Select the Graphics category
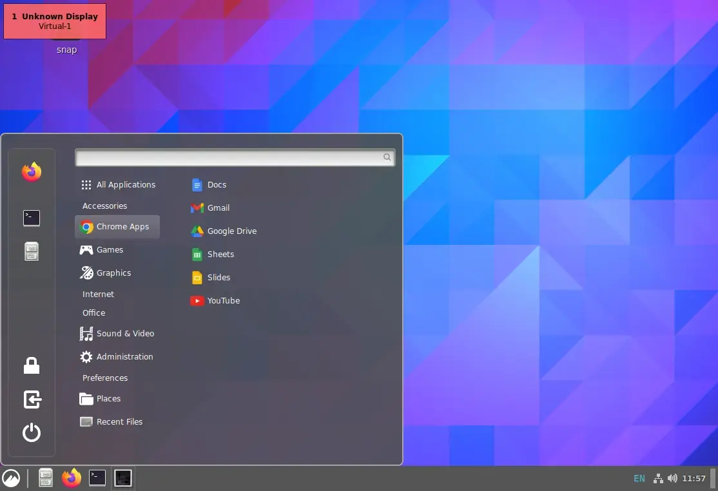Viewport: 718px width, 491px height. [x=117, y=273]
